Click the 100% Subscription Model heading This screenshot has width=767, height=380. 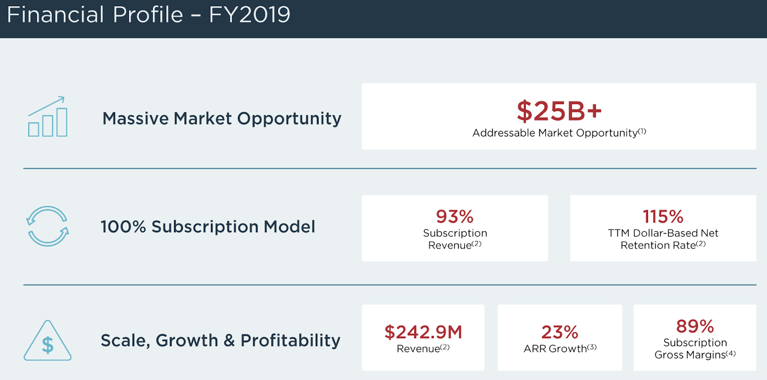pos(208,226)
